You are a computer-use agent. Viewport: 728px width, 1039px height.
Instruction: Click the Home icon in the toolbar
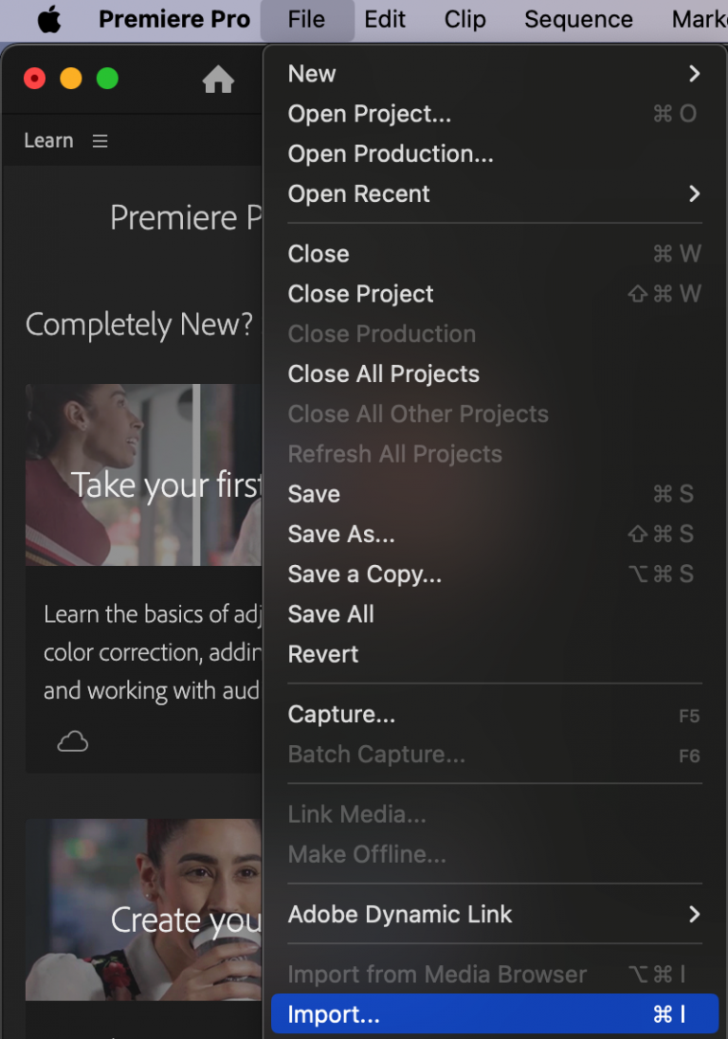click(x=219, y=81)
